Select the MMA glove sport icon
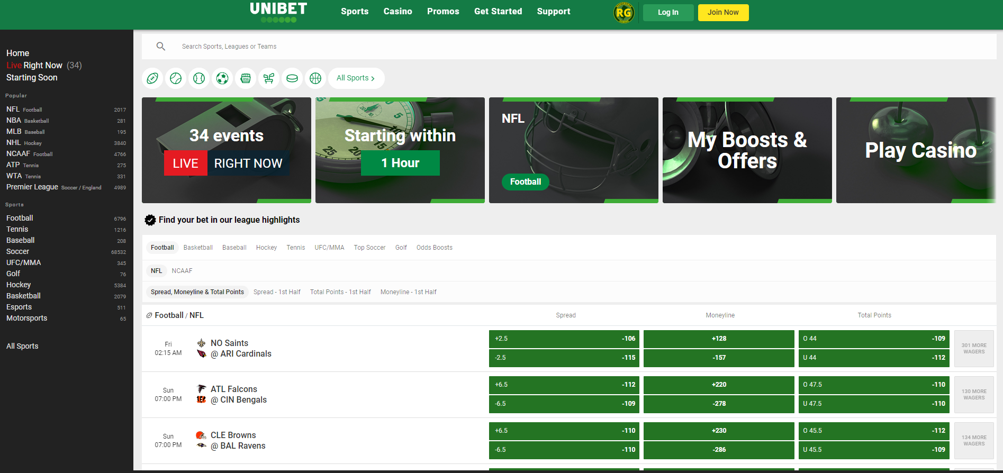 coord(246,78)
